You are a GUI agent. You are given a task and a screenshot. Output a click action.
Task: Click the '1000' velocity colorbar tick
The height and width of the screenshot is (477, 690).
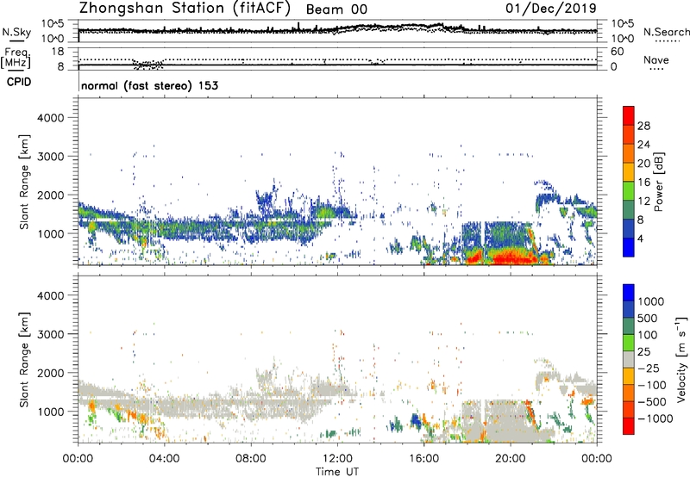tap(651, 301)
